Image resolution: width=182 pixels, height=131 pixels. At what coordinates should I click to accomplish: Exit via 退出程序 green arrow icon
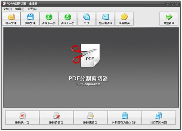click(x=169, y=17)
